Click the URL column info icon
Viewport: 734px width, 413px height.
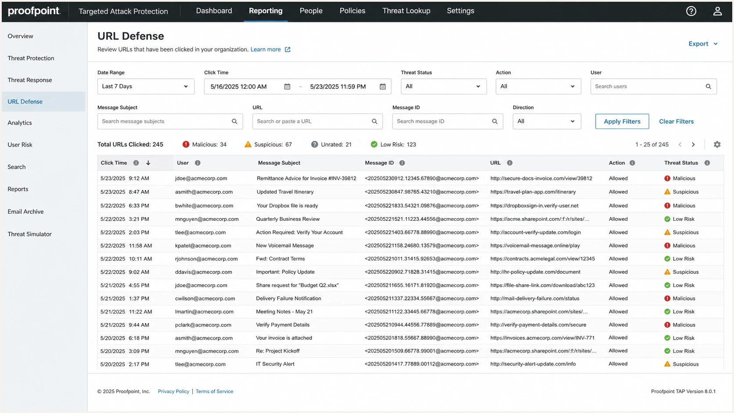[x=510, y=163]
